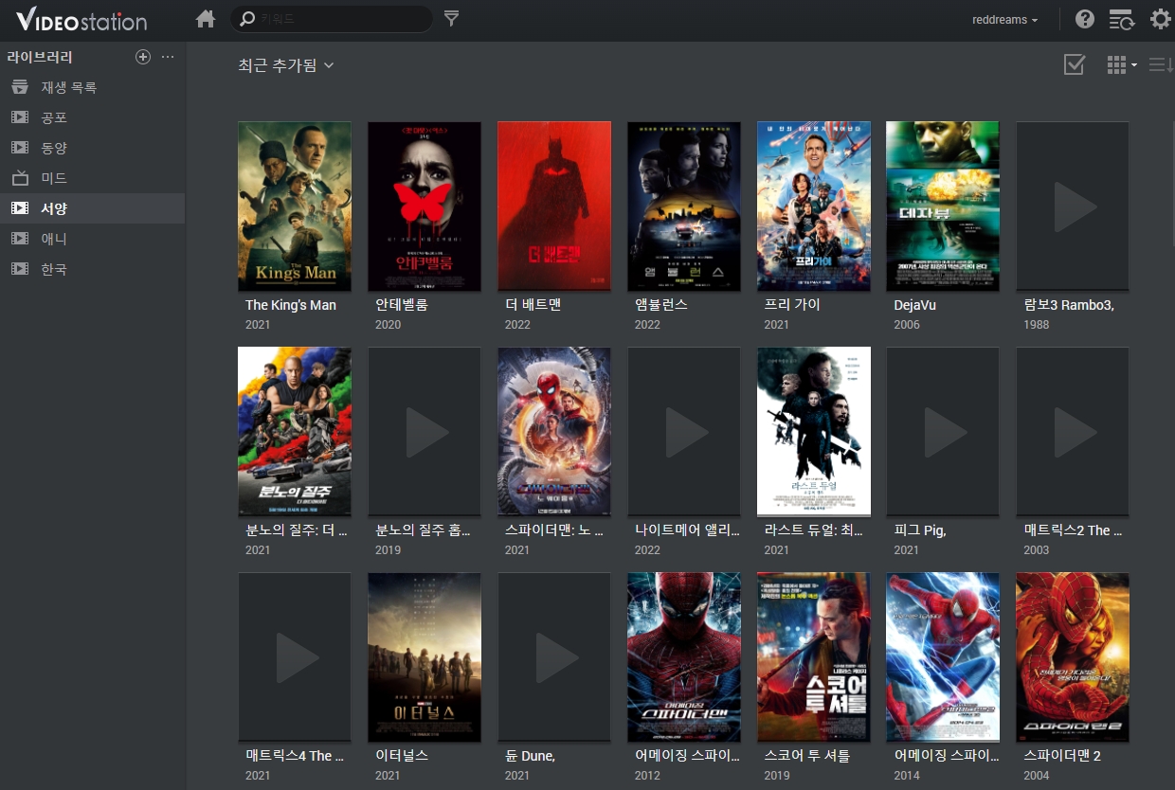This screenshot has width=1175, height=790.
Task: Click the title text '스코어 투 셔틀'
Action: click(x=807, y=756)
